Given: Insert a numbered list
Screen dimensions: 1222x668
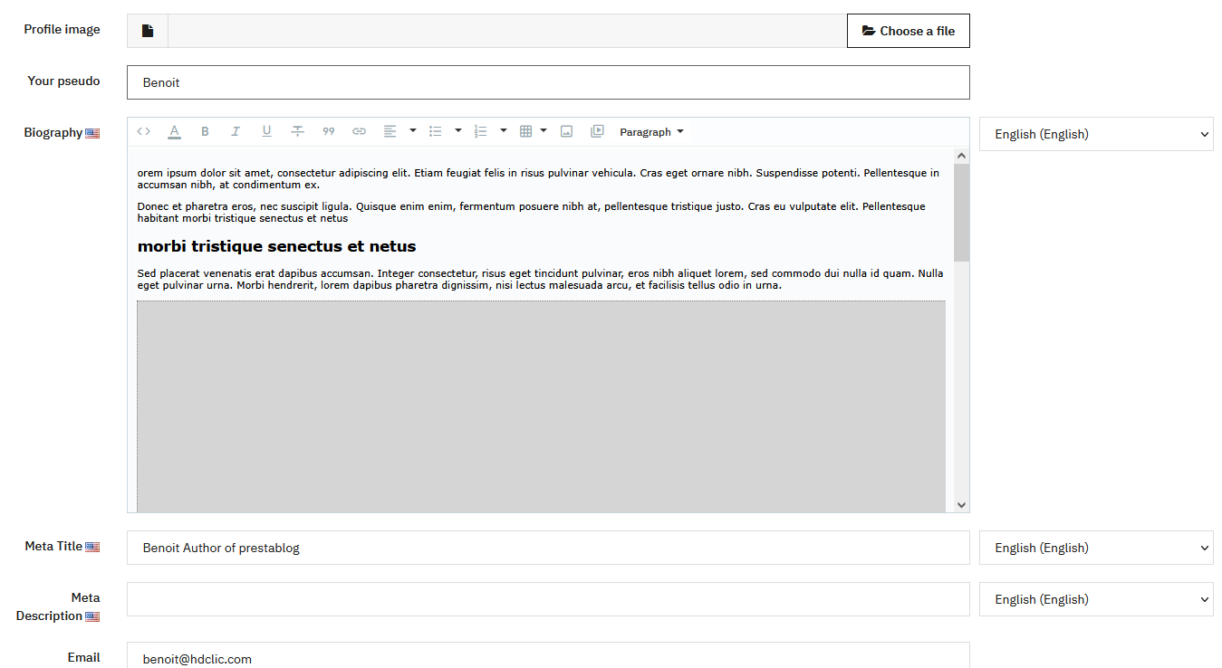Looking at the screenshot, I should pyautogui.click(x=480, y=131).
